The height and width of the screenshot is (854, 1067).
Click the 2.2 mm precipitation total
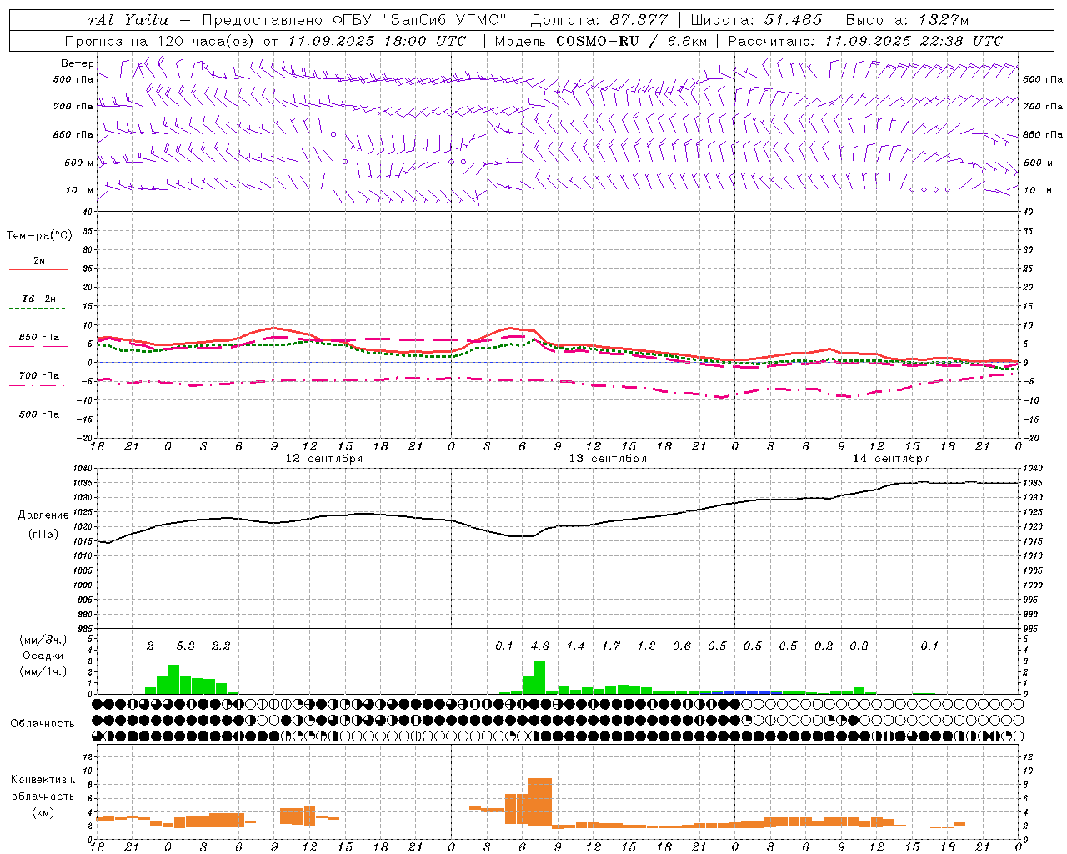click(x=221, y=646)
